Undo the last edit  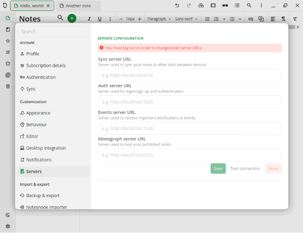(x=177, y=5)
